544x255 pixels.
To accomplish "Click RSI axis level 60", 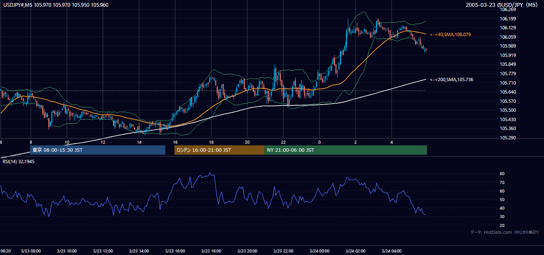I will 502,191.
